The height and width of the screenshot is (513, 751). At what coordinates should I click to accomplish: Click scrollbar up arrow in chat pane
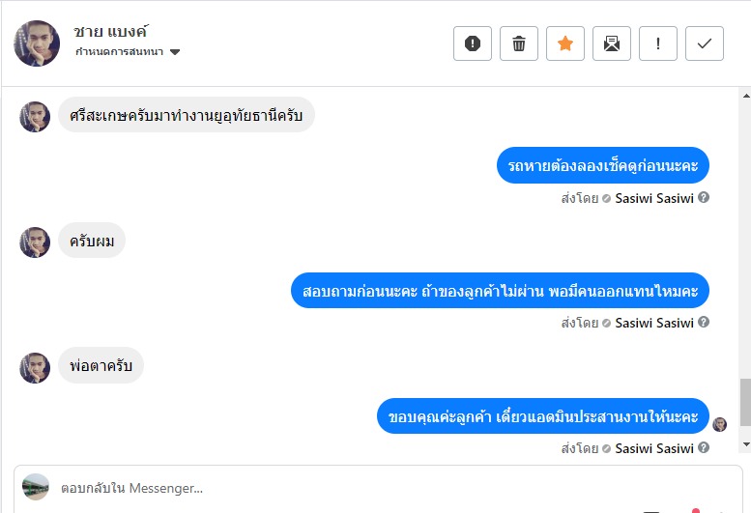coord(746,96)
